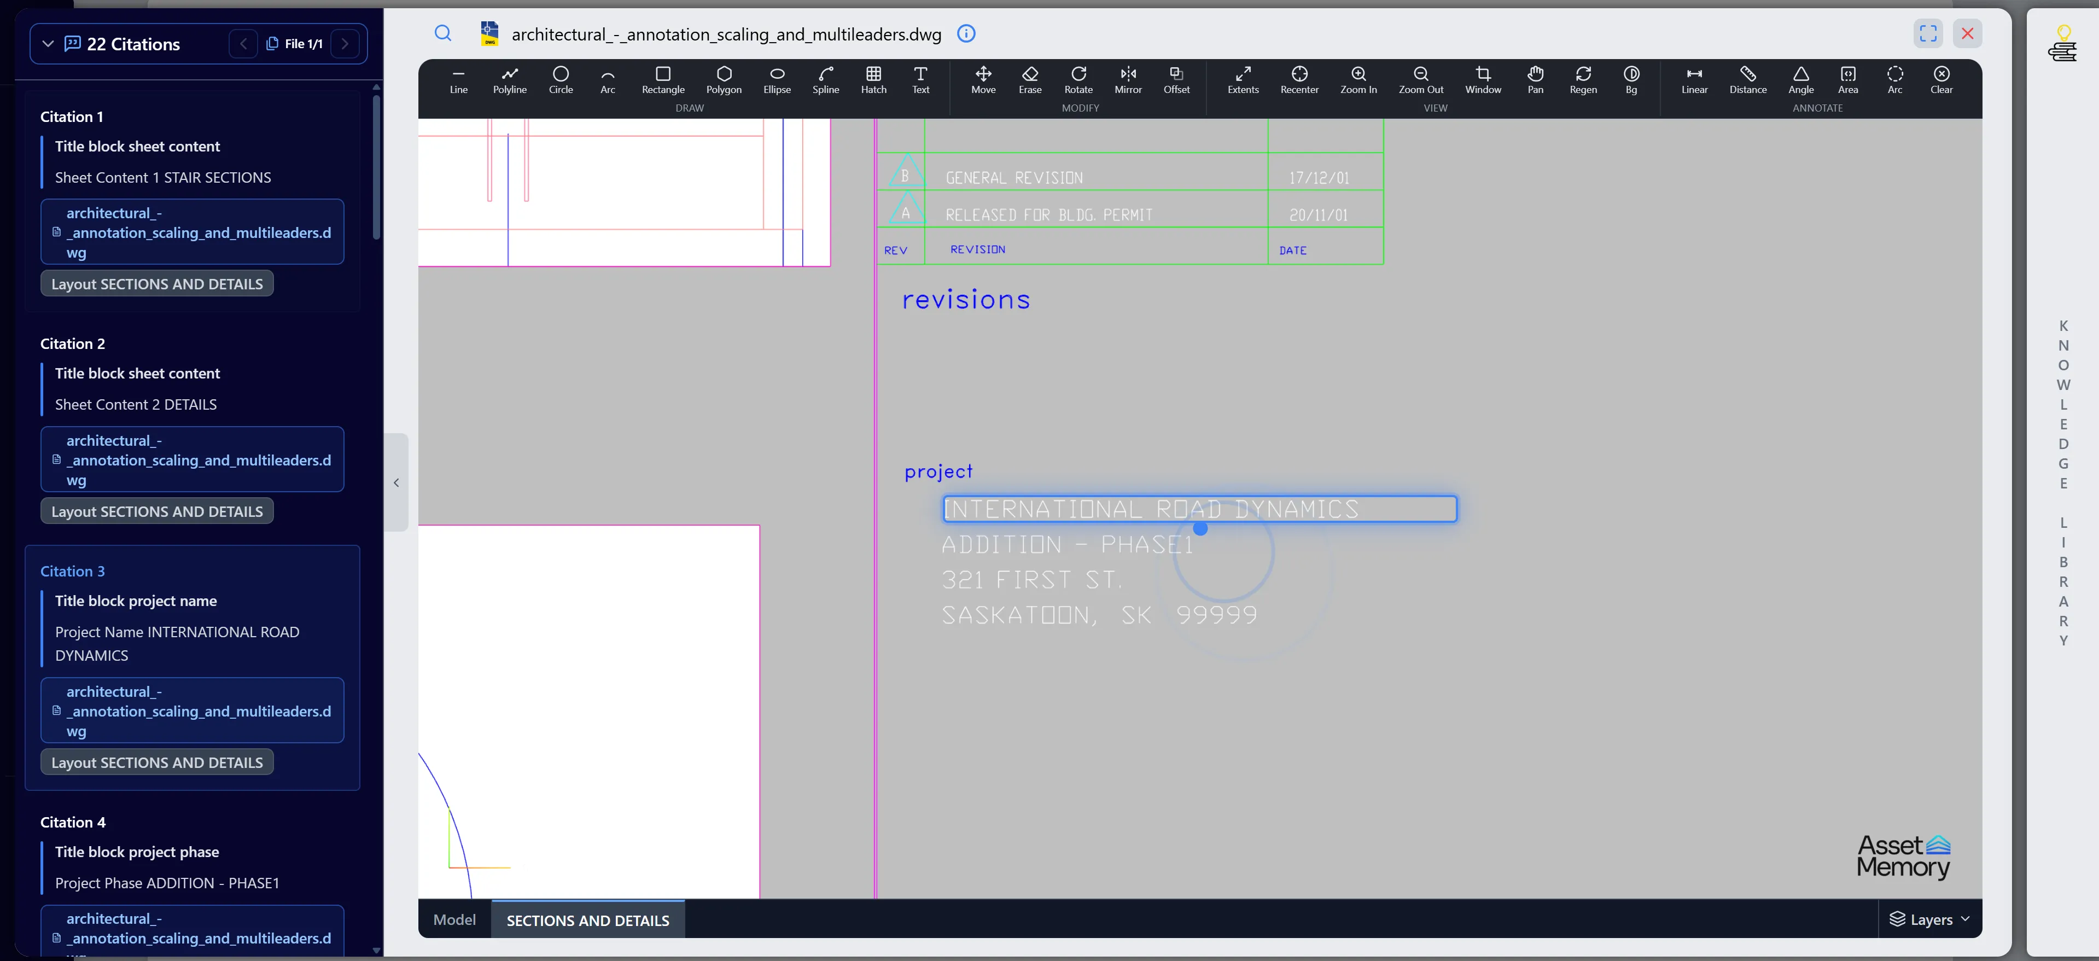Select the Pan hand tool
The height and width of the screenshot is (961, 2099).
click(1535, 80)
